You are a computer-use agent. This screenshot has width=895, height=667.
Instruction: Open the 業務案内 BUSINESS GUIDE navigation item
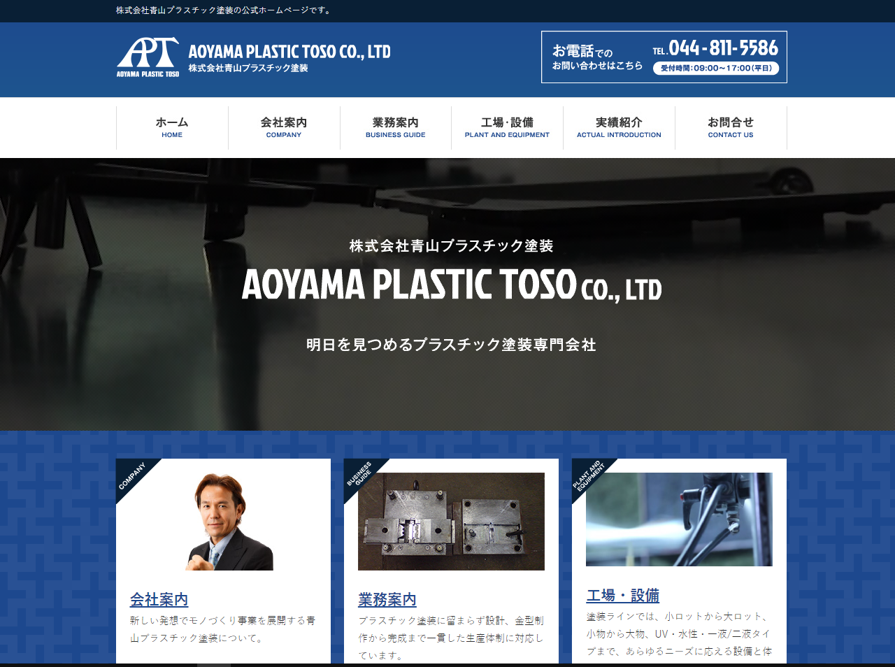pos(395,127)
